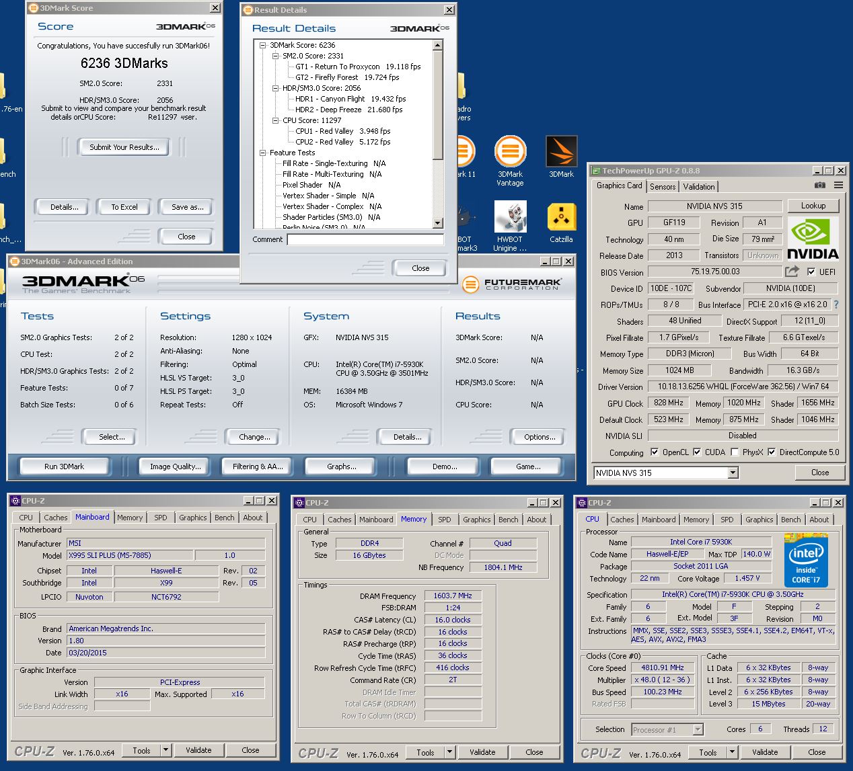Image resolution: width=853 pixels, height=771 pixels.
Task: Open the Processor #1 selection dropdown
Action: 698,729
